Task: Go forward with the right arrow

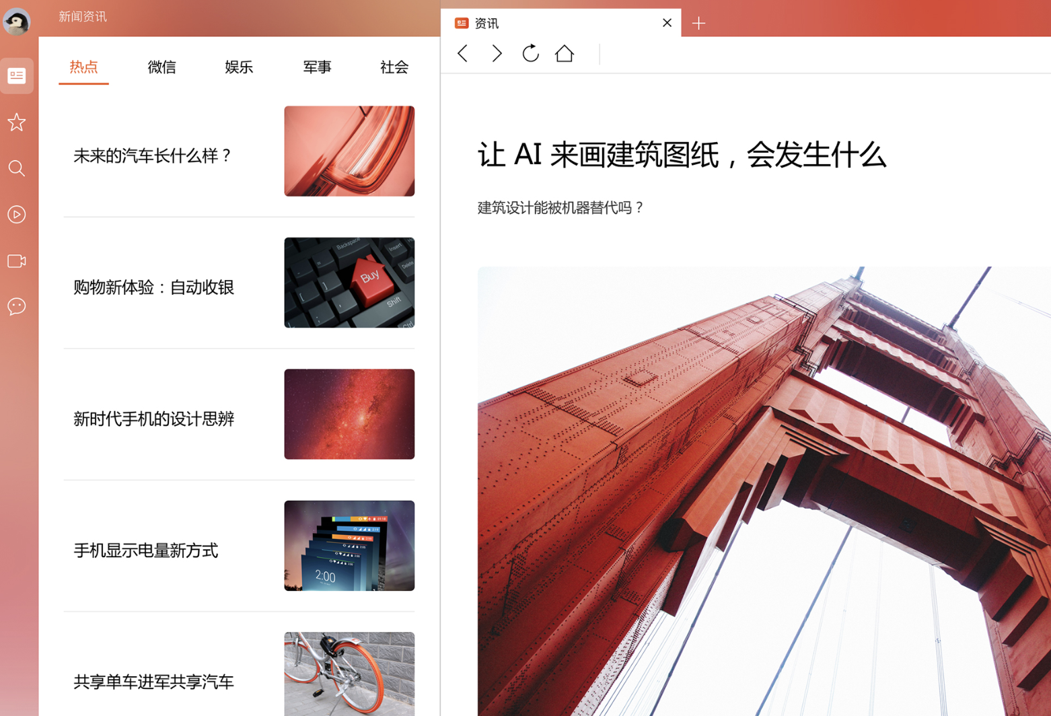Action: pyautogui.click(x=497, y=54)
